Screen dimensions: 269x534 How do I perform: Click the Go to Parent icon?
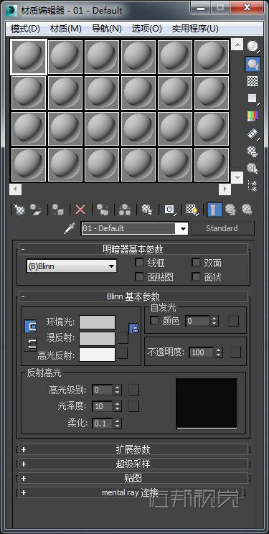[231, 210]
